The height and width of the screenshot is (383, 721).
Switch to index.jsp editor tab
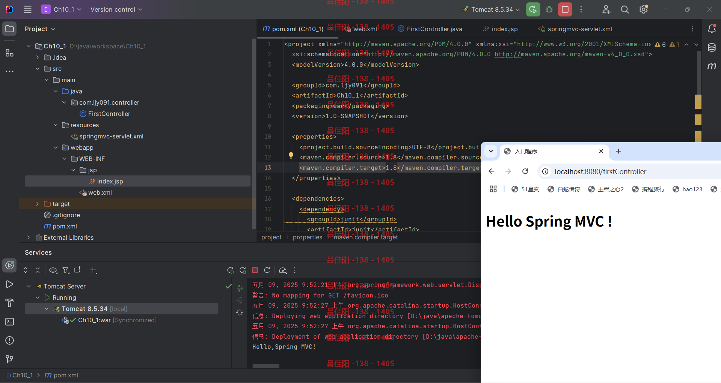pos(500,29)
